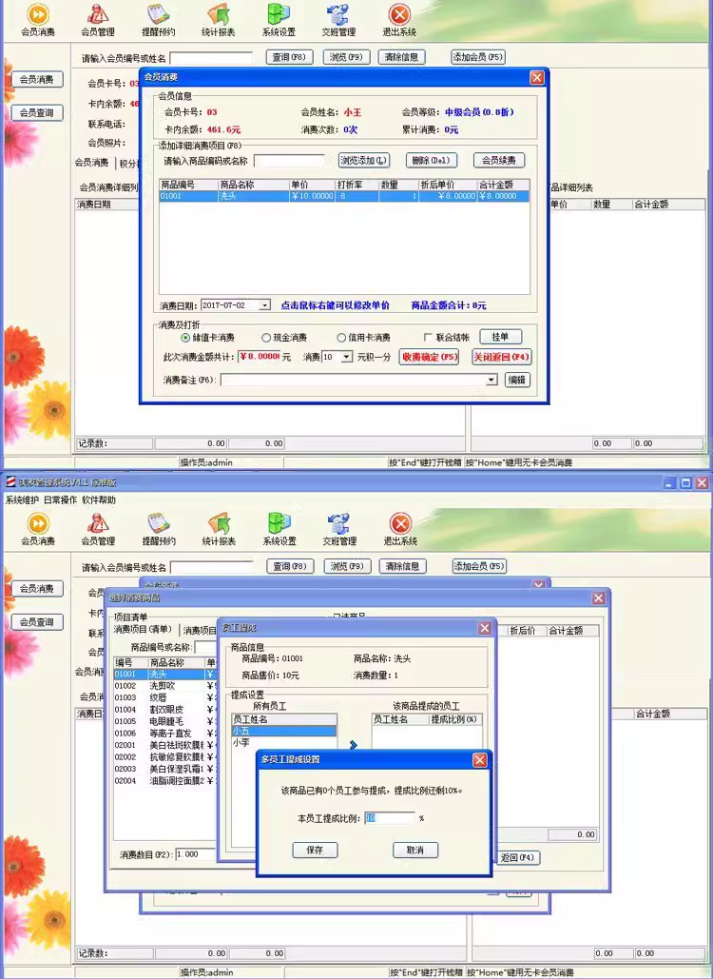Image resolution: width=713 pixels, height=979 pixels.
Task: Click 删除(Del) button
Action: coord(431,161)
